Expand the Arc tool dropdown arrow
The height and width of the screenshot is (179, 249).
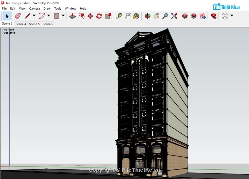tap(48, 15)
